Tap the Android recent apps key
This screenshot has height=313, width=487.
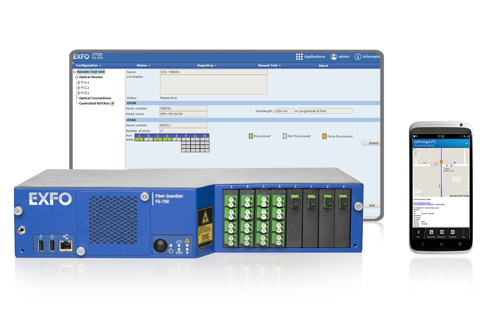(x=460, y=244)
